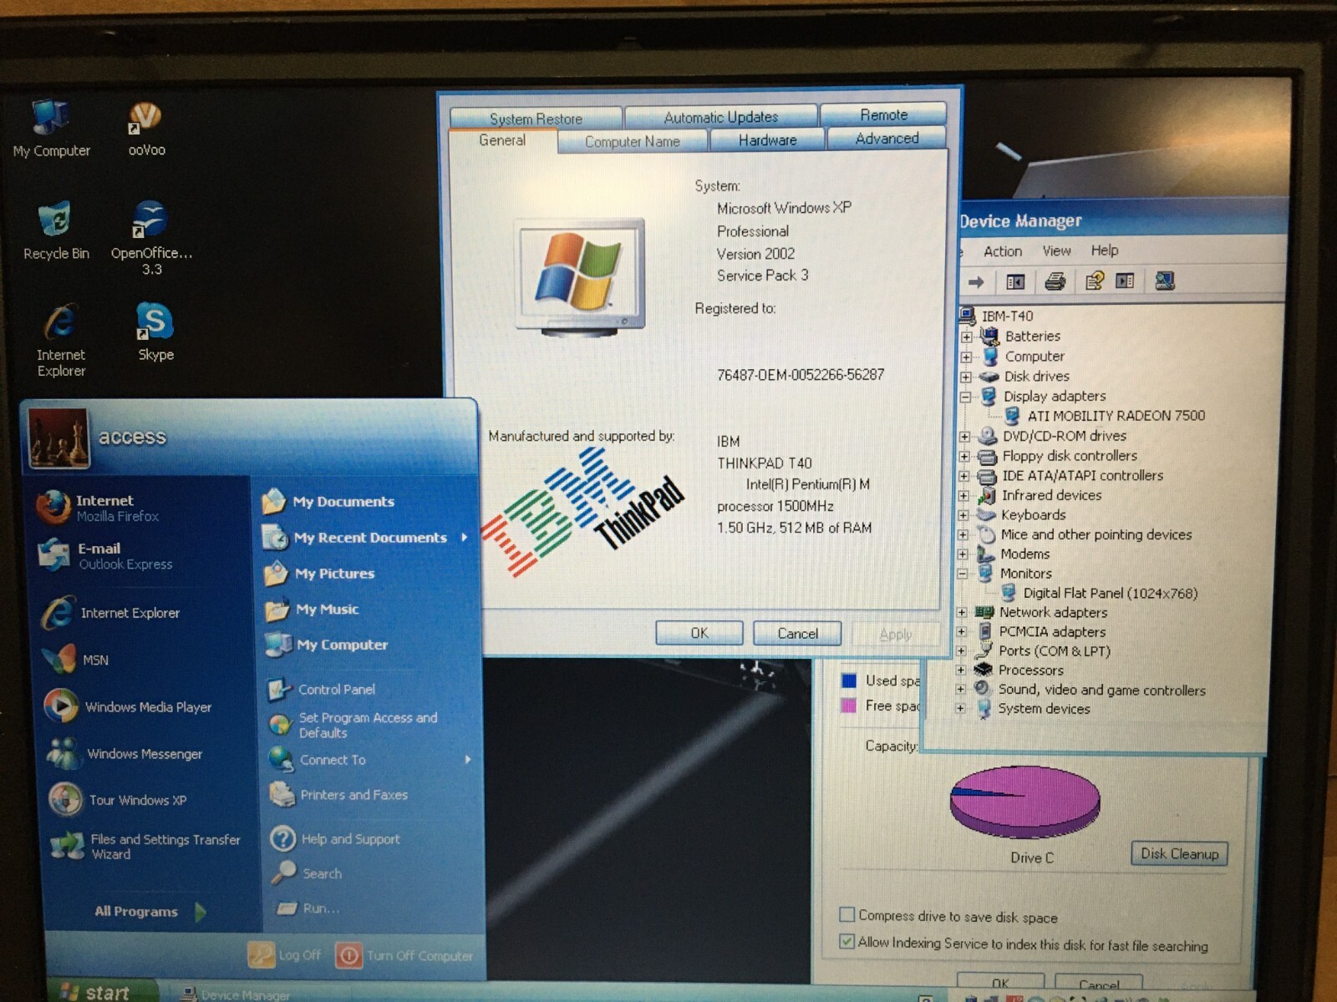Expand Processors node
The width and height of the screenshot is (1337, 1002).
pos(960,671)
